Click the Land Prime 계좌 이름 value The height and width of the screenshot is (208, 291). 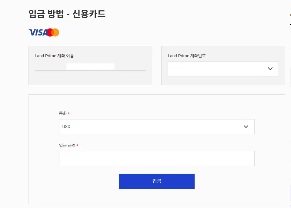tap(90, 66)
